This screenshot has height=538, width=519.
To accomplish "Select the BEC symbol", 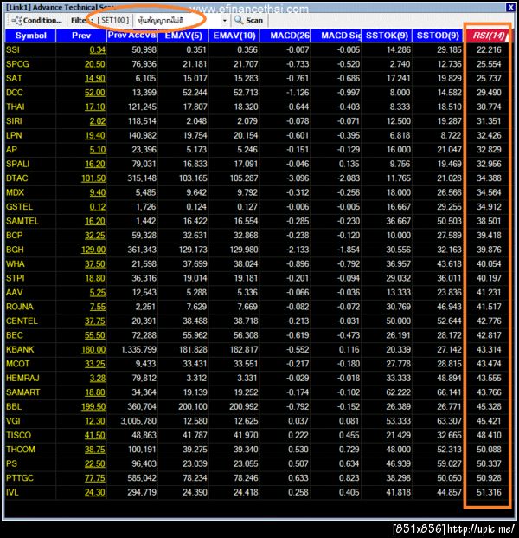I will point(15,335).
